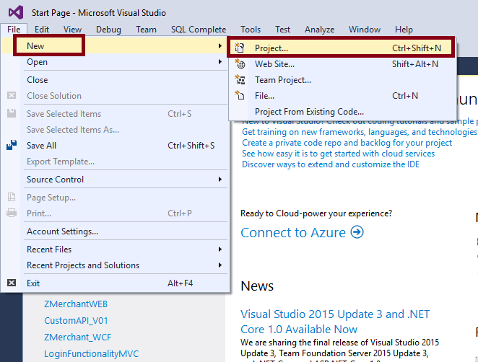The width and height of the screenshot is (478, 362).
Task: Open the Tools menu
Action: coord(251,30)
